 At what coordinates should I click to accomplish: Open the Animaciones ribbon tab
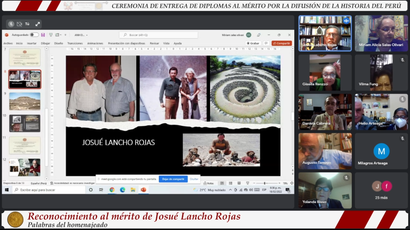click(95, 43)
